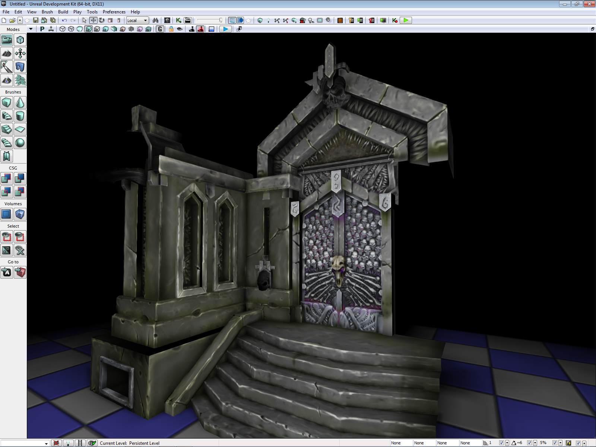This screenshot has width=596, height=447.
Task: Toggle Play in viewport P button
Action: tap(42, 29)
